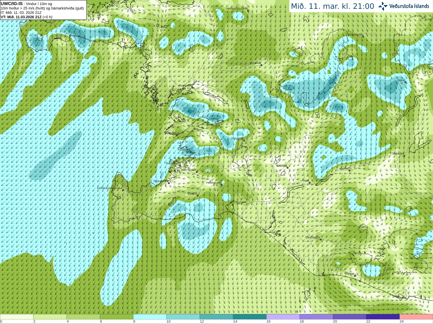Select the Keflavíkurflugvöllur station label

[x=110, y=188]
